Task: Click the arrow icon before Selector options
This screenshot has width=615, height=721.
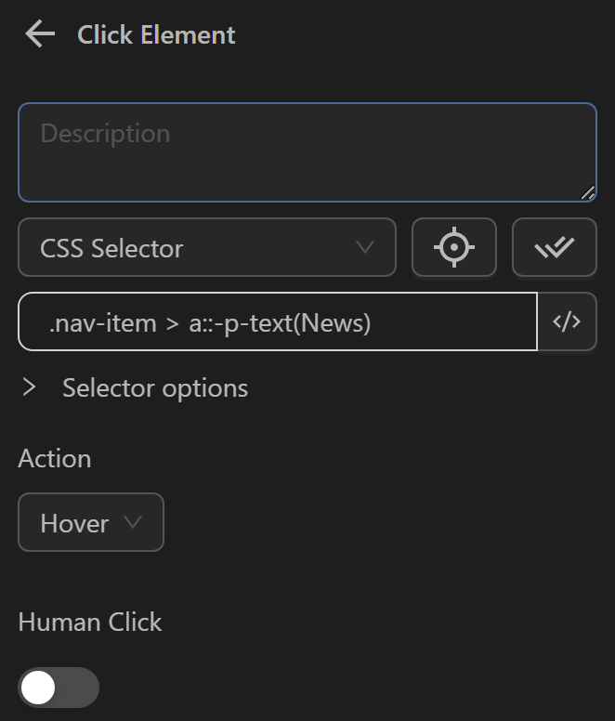Action: 30,387
